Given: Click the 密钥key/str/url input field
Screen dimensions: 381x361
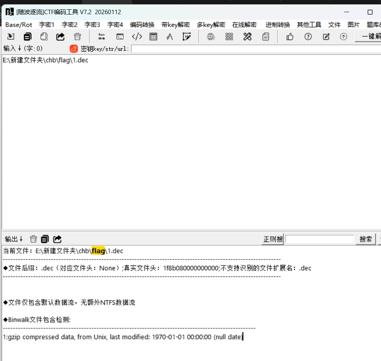Looking at the screenshot, I should tap(256, 49).
